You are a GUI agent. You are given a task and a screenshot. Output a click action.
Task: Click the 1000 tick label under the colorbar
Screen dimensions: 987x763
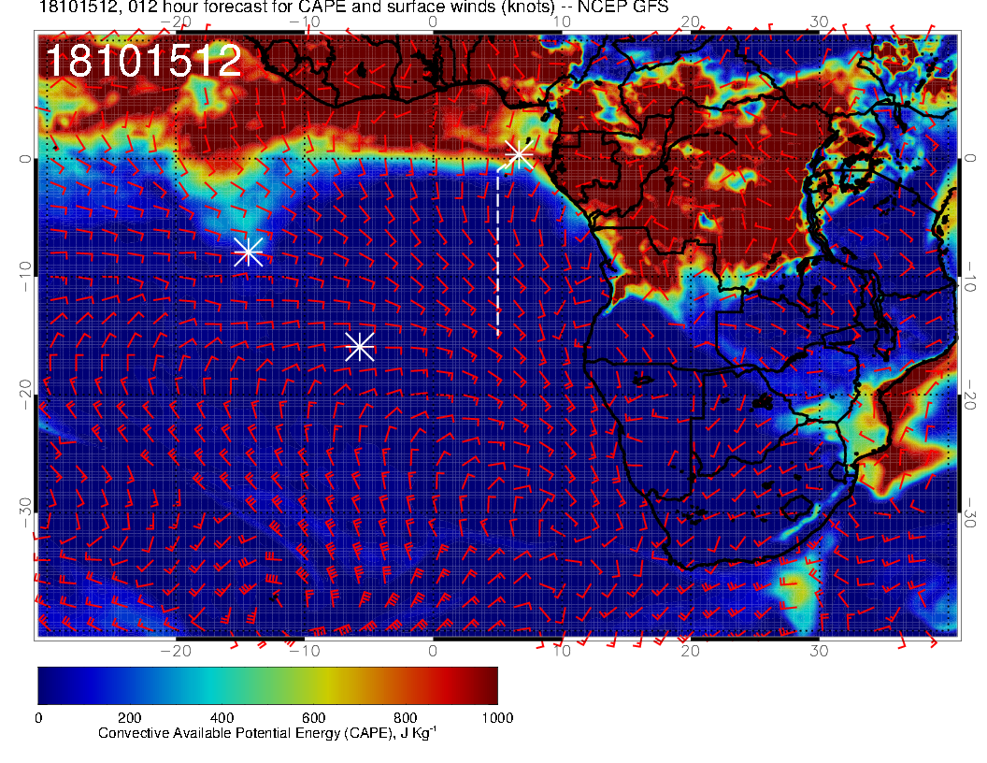click(496, 717)
